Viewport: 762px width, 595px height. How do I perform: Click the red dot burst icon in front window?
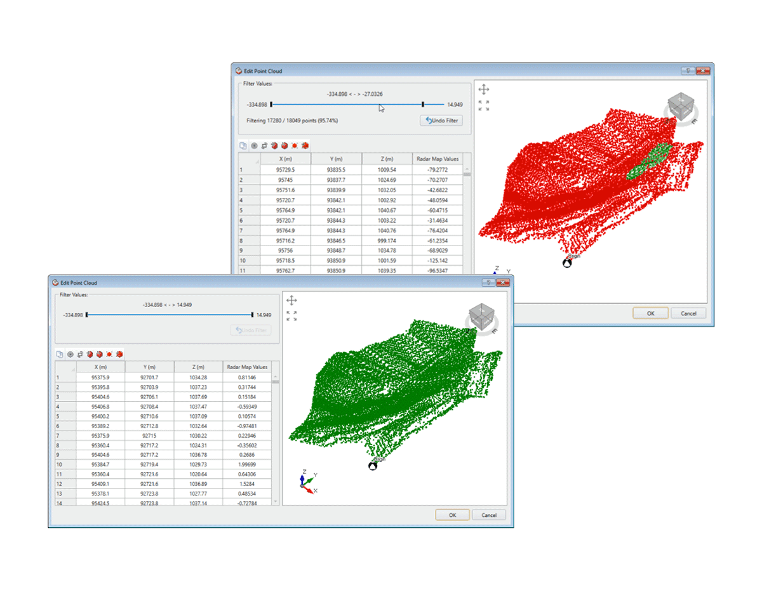click(110, 354)
